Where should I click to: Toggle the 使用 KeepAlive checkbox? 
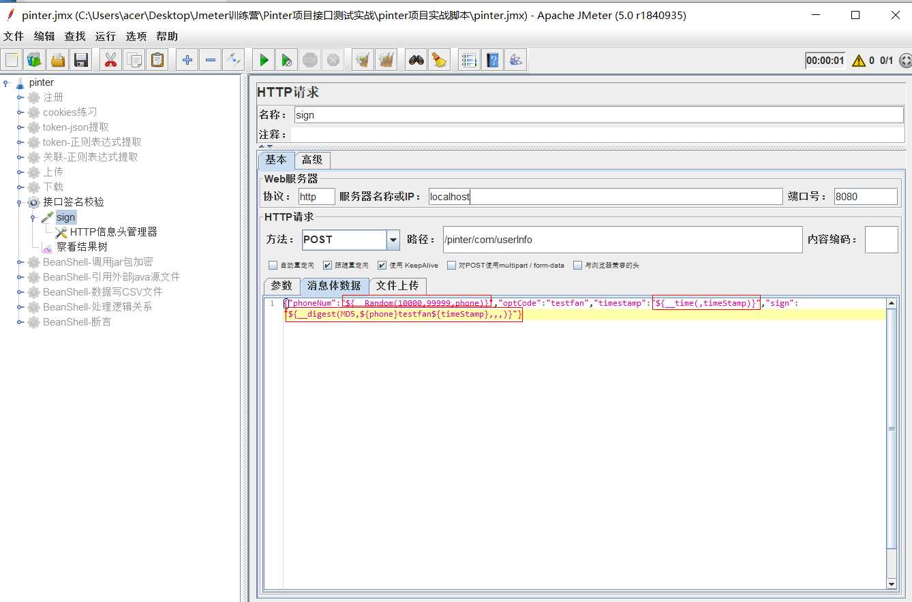pyautogui.click(x=382, y=266)
